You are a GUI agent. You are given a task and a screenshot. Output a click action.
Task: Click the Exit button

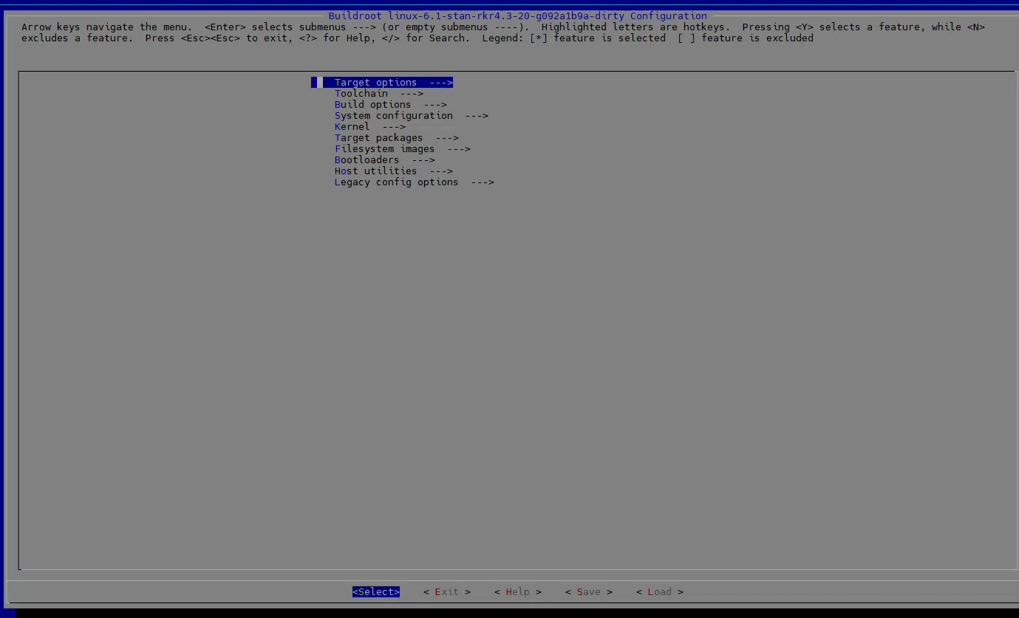(x=447, y=592)
